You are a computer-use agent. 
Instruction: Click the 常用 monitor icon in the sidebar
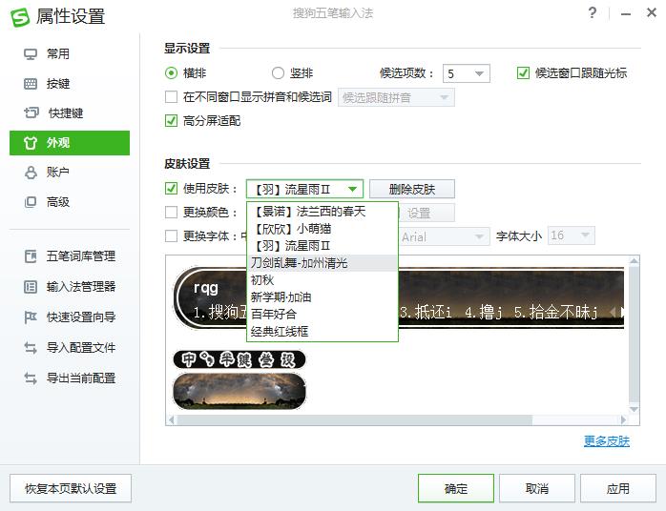pos(31,54)
